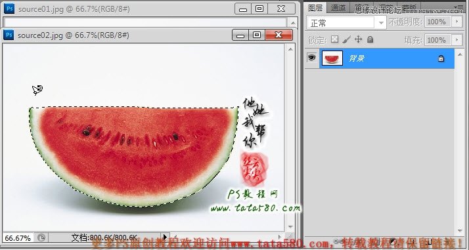Viewport: 469px width, 250px height.
Task: Click Ps icon of source01.jpg window
Action: click(9, 9)
